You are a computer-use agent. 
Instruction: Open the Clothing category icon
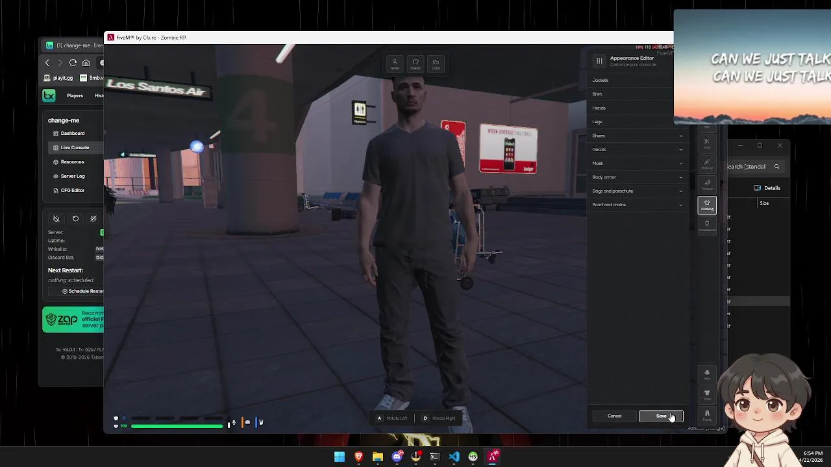pos(707,205)
